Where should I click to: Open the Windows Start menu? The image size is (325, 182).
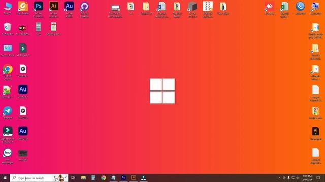[x=5, y=178]
